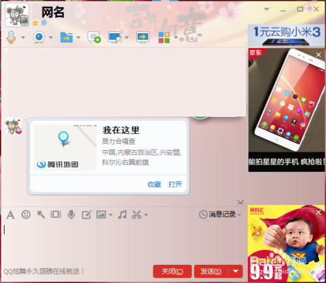Close the baby 9.9元 advertisement
Image resolution: width=326 pixels, height=283 pixels.
click(x=318, y=212)
